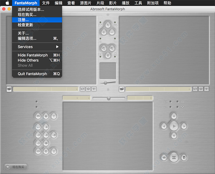Select Quit FantaMorph menu item
This screenshot has width=215, height=174.
[x=37, y=74]
